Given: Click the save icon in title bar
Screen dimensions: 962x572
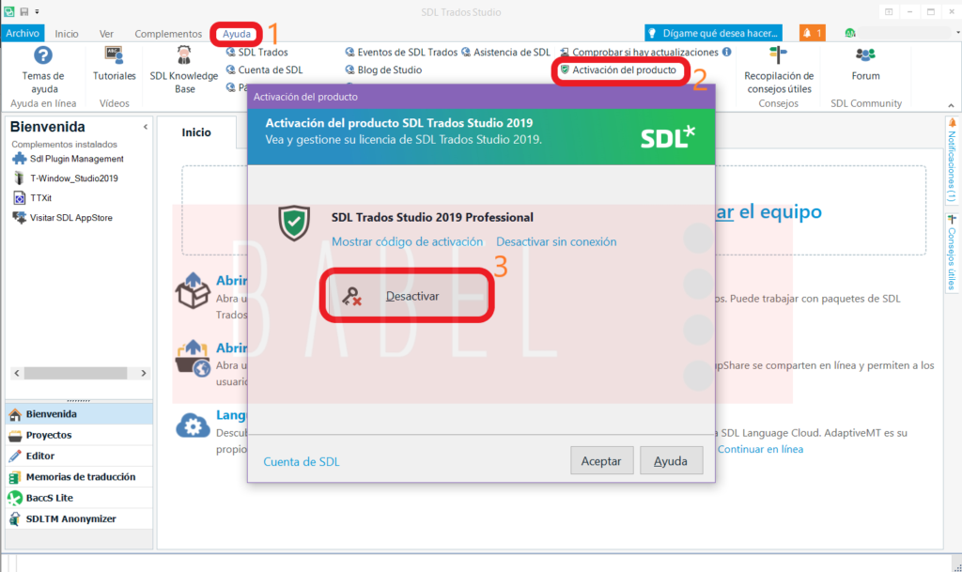Looking at the screenshot, I should (24, 11).
